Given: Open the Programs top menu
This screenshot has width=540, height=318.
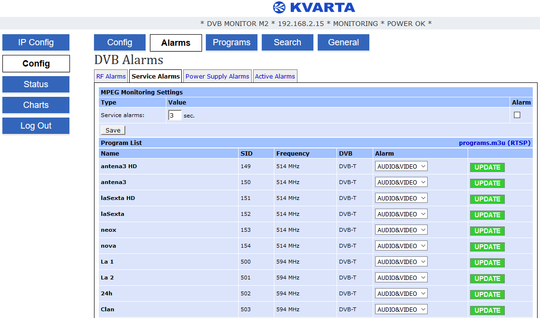Looking at the screenshot, I should pyautogui.click(x=231, y=42).
